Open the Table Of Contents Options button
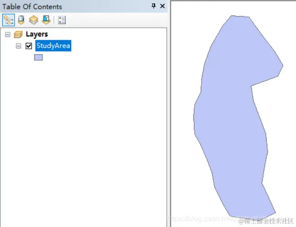This screenshot has height=227, width=296. coord(62,20)
